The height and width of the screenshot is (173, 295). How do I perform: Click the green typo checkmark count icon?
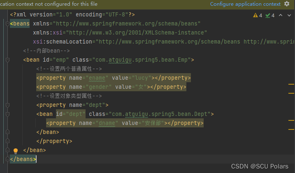tap(267, 15)
